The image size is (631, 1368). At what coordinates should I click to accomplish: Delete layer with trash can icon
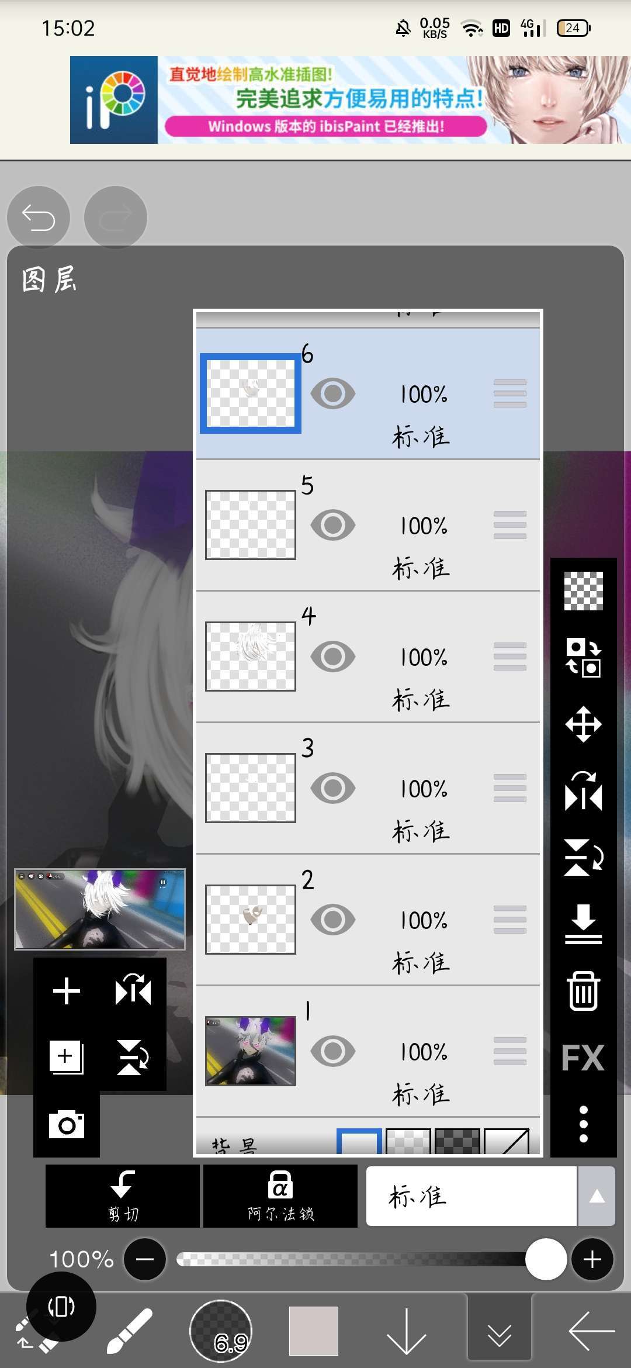(583, 991)
